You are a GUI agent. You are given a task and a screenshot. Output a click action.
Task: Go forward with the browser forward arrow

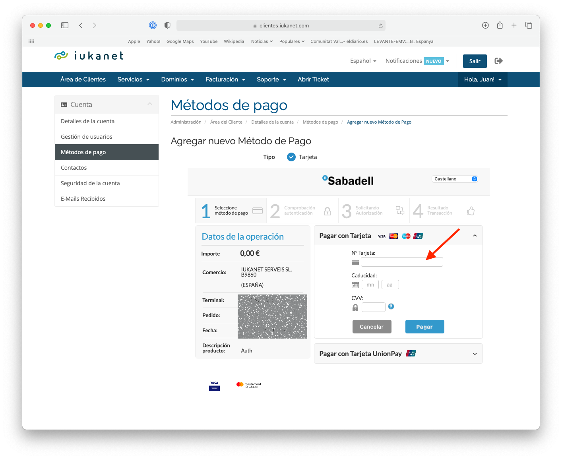pos(94,25)
